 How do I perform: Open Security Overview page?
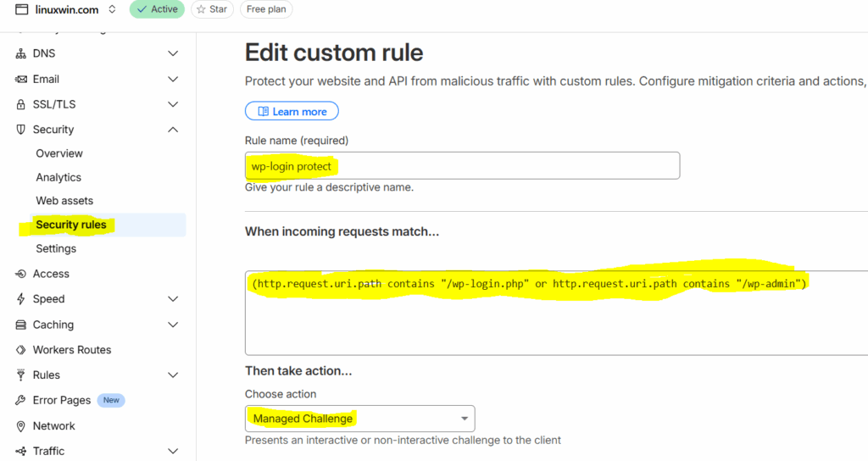click(59, 153)
